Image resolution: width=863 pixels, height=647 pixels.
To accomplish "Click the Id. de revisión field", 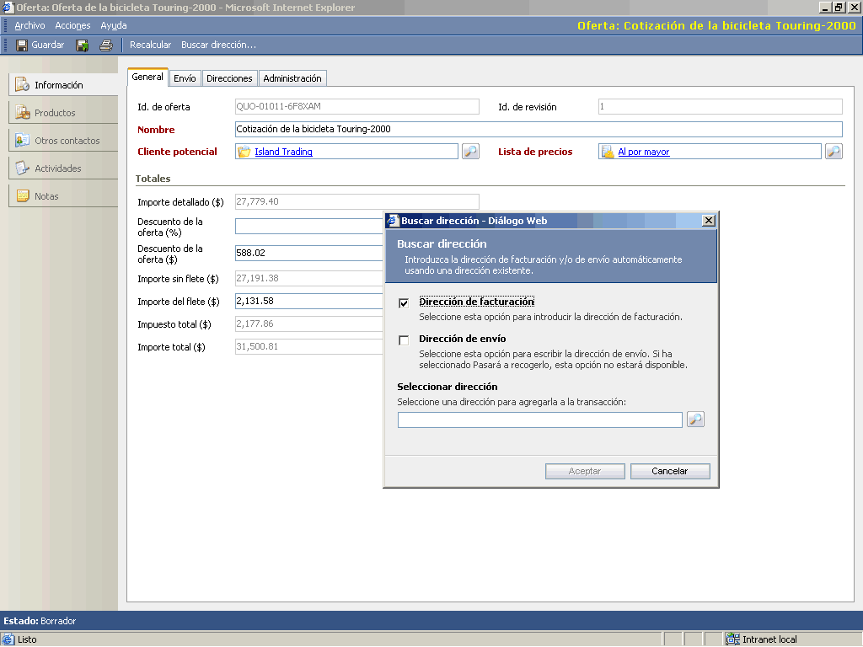I will tap(721, 107).
